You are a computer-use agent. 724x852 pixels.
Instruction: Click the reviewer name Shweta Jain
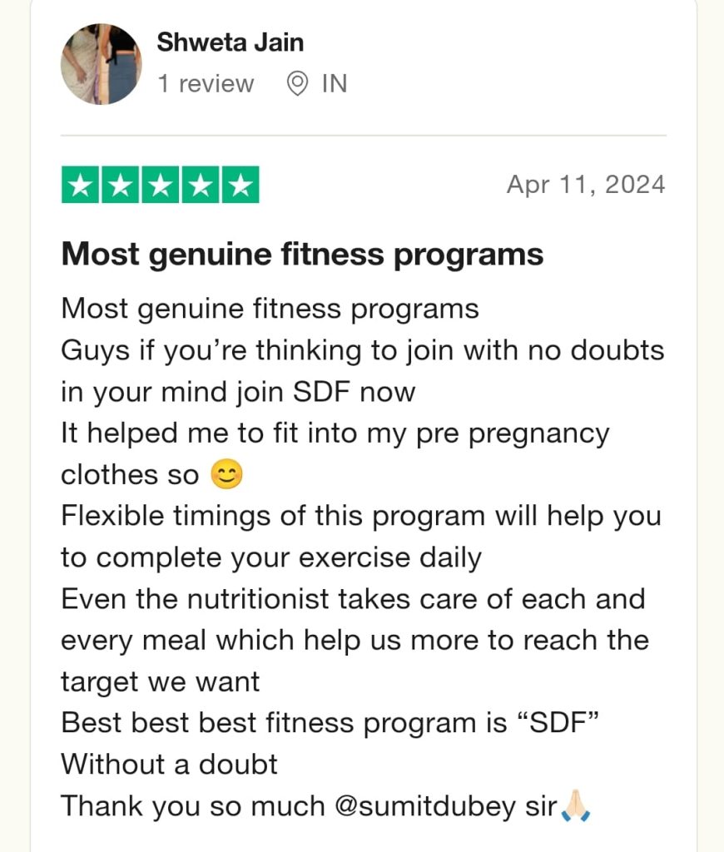[x=230, y=42]
